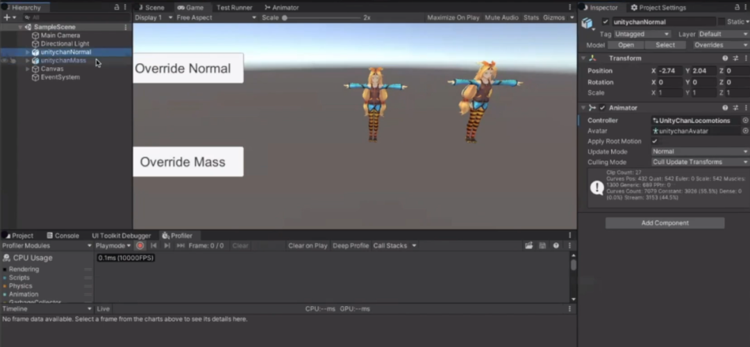Image resolution: width=750 pixels, height=347 pixels.
Task: Switch to the Console tab
Action: point(62,236)
